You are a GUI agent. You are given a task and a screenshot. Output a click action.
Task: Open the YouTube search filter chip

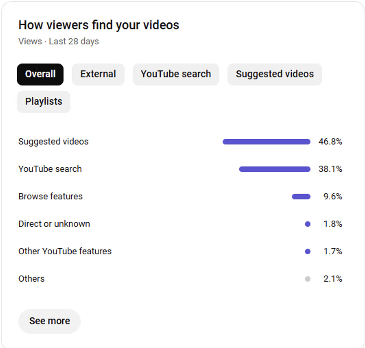pyautogui.click(x=176, y=74)
